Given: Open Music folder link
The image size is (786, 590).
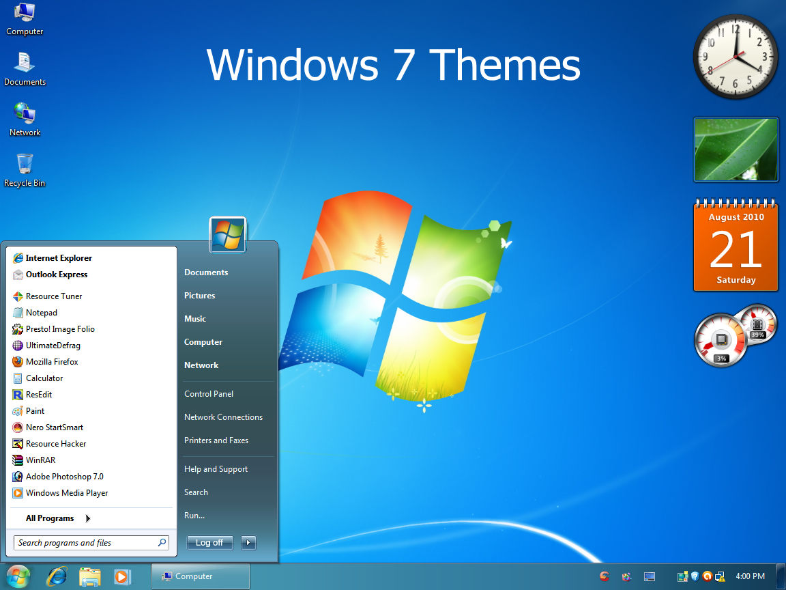Looking at the screenshot, I should [195, 319].
